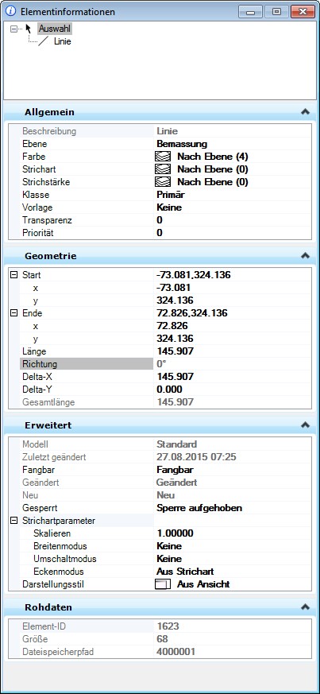Image resolution: width=320 pixels, height=694 pixels.
Task: Select the Linie item in tree
Action: pos(62,42)
